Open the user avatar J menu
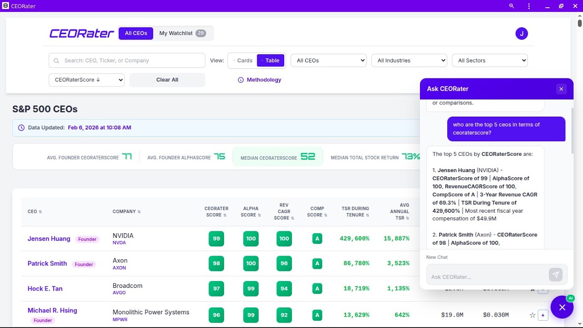583x328 pixels. 522,33
